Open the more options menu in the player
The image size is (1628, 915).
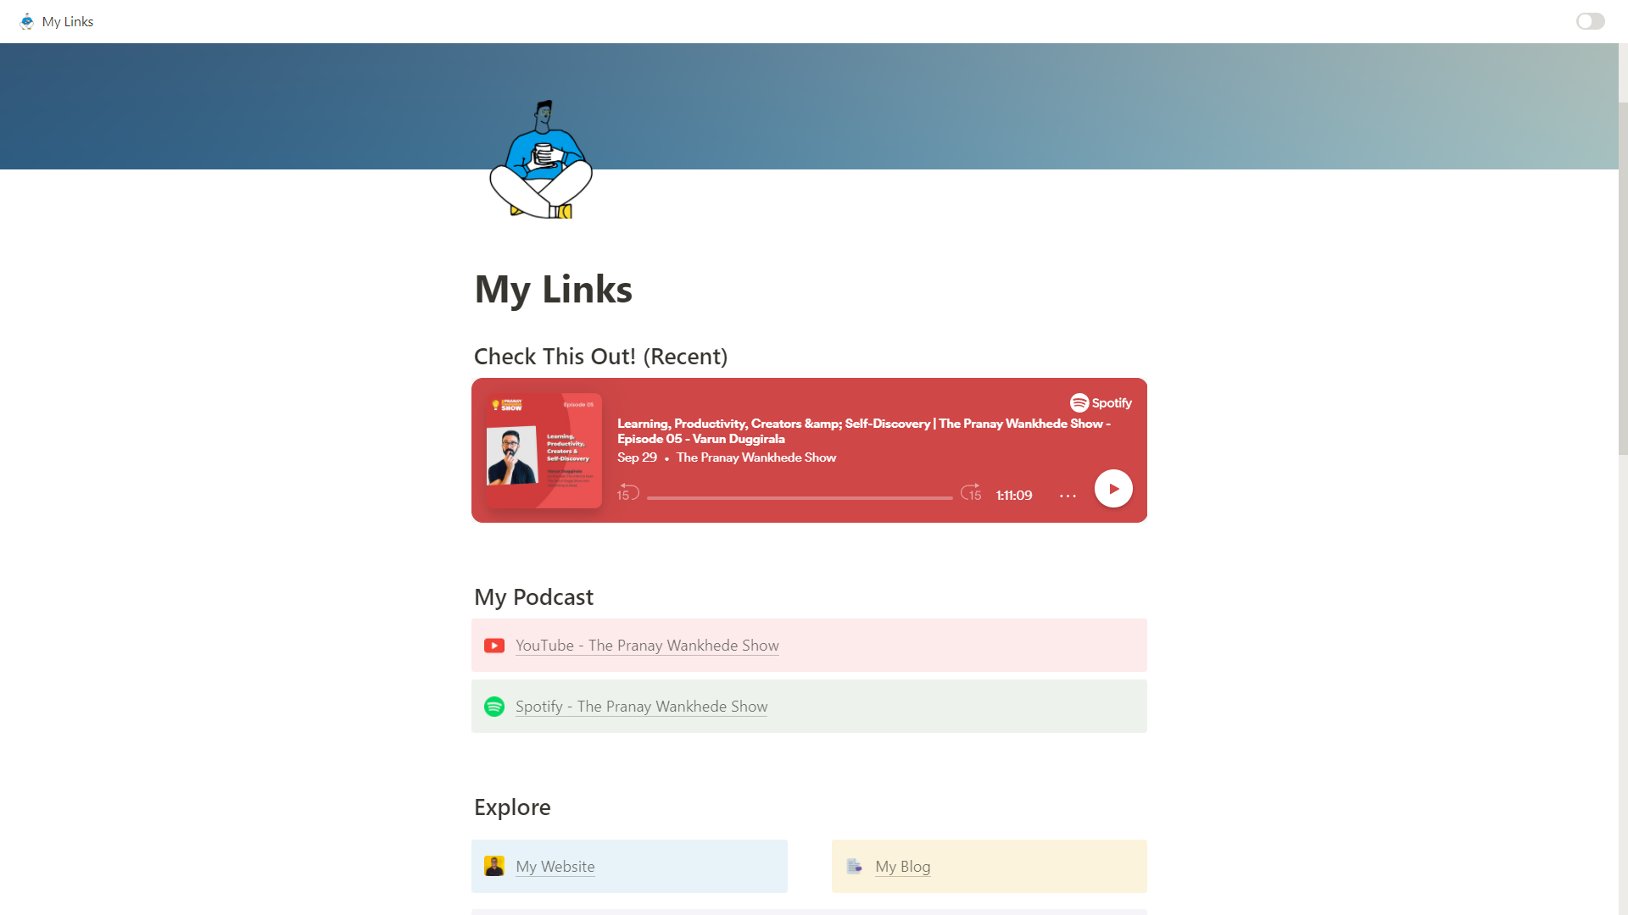pos(1068,496)
